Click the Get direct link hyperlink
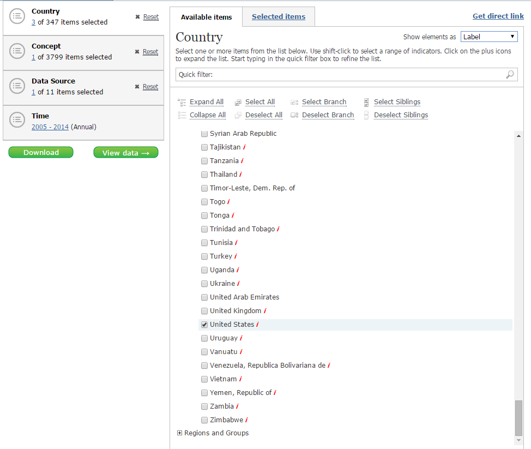This screenshot has width=531, height=449. [x=498, y=16]
